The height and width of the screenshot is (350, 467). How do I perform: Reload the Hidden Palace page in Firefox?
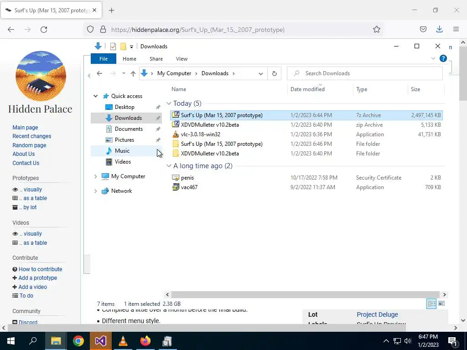(44, 30)
